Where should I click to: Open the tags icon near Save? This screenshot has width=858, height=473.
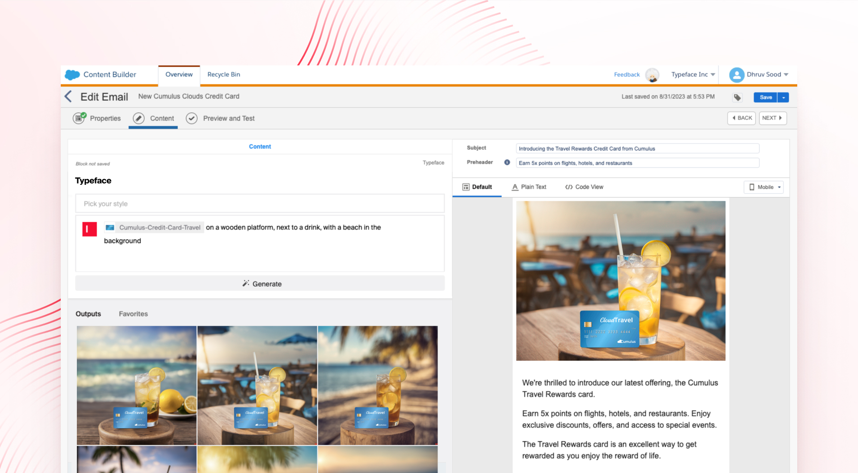click(737, 97)
